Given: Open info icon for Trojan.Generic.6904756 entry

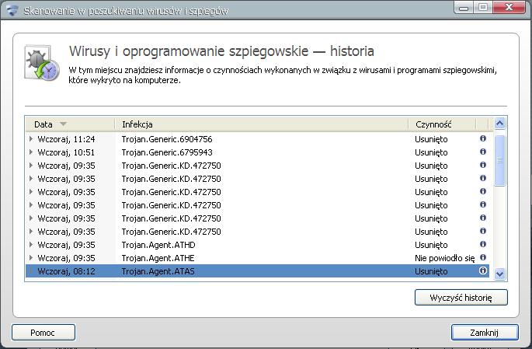Looking at the screenshot, I should click(x=483, y=138).
